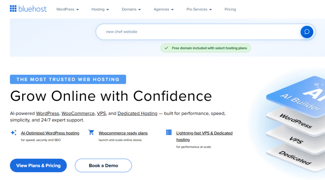325x180 pixels.
Task: Click 'for performance at scale' text
Action: [x=194, y=147]
